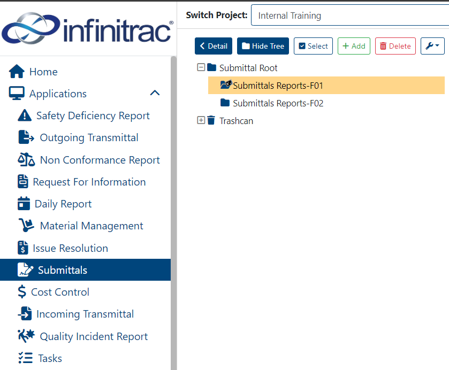Open the wrench tools dropdown

[432, 46]
